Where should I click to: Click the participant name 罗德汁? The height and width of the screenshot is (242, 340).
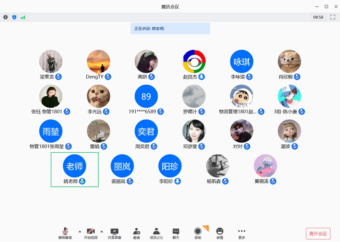click(x=190, y=112)
